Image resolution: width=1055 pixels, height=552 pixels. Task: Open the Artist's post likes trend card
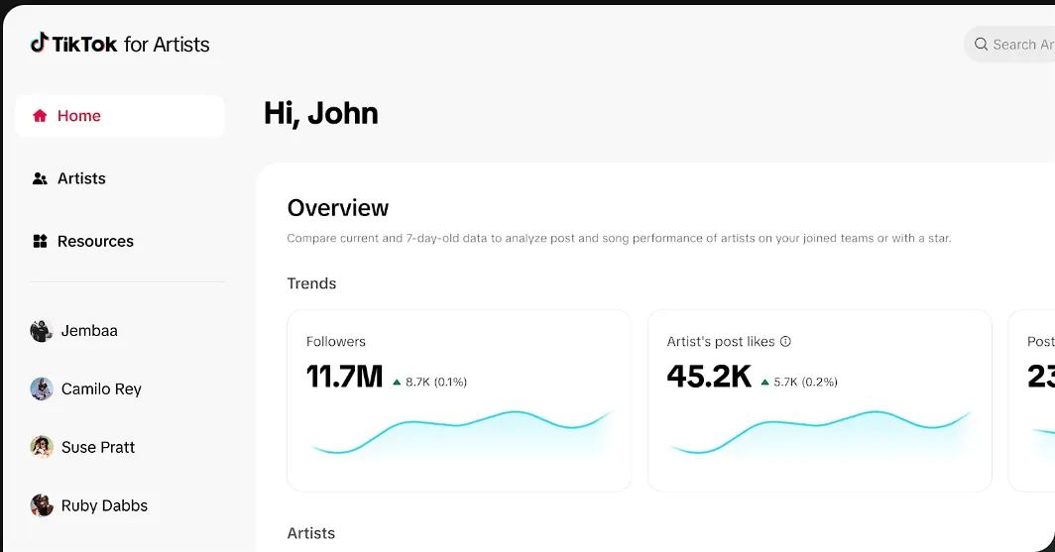coord(819,400)
